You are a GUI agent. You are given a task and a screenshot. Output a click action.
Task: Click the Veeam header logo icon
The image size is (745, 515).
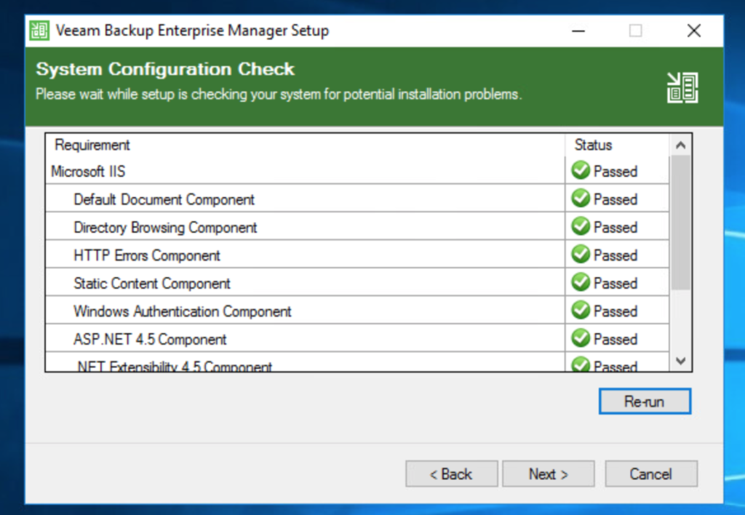coord(682,87)
